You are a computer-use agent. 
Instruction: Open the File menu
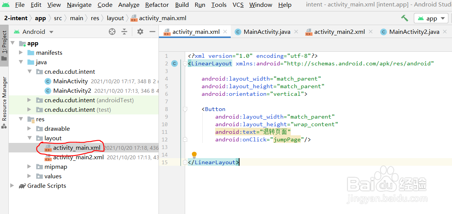click(20, 5)
